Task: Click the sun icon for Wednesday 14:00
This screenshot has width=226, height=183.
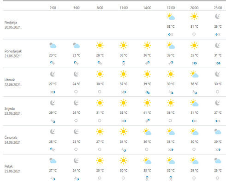Action: pyautogui.click(x=147, y=103)
